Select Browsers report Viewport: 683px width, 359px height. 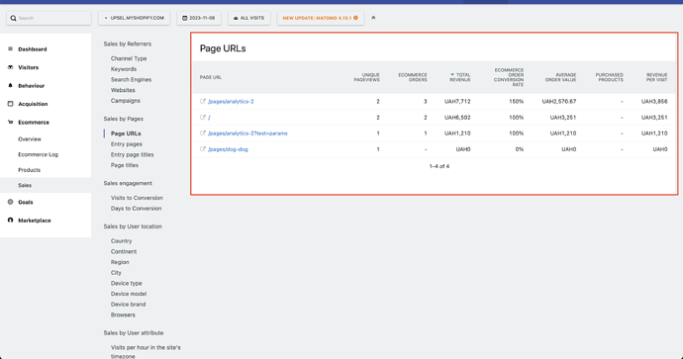pos(123,315)
